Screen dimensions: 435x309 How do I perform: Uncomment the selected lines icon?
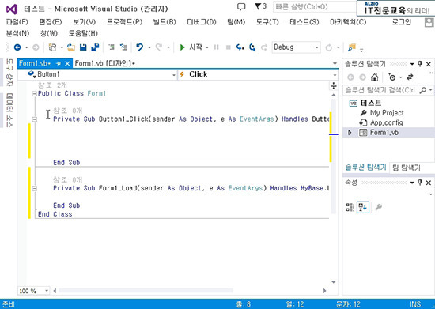[x=123, y=47]
